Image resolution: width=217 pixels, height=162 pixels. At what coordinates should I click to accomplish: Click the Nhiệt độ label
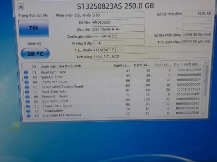[34, 44]
